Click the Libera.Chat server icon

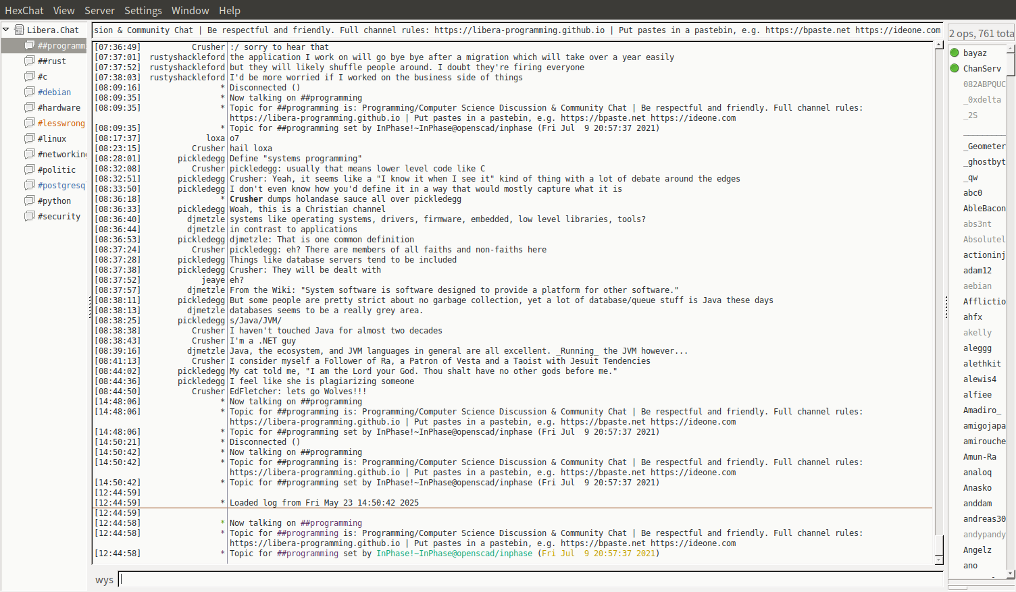[20, 30]
